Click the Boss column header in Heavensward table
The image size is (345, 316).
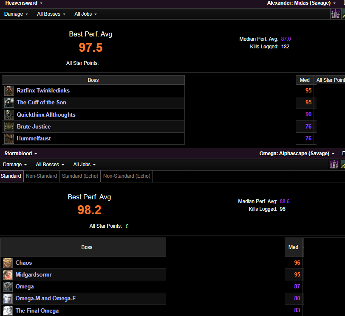coord(93,80)
